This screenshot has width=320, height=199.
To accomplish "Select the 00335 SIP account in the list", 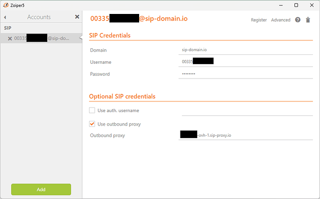I will coord(41,38).
